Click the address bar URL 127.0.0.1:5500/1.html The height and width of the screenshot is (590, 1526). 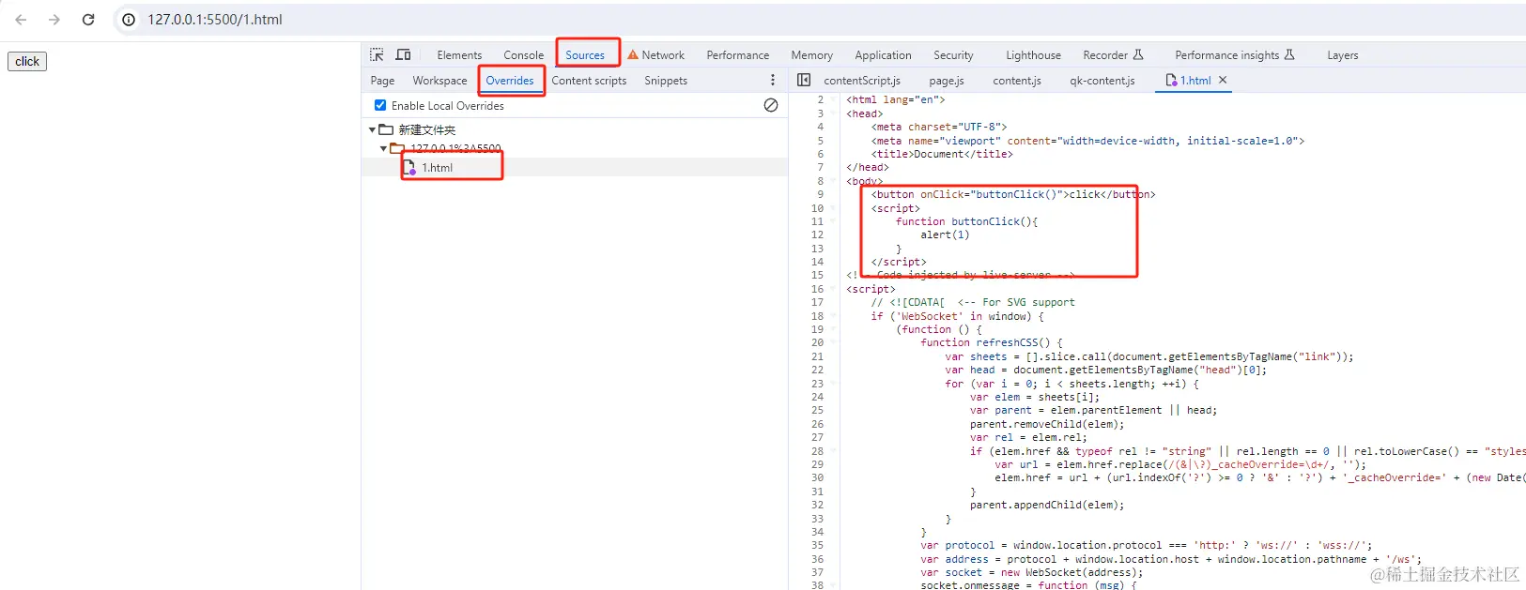215,20
